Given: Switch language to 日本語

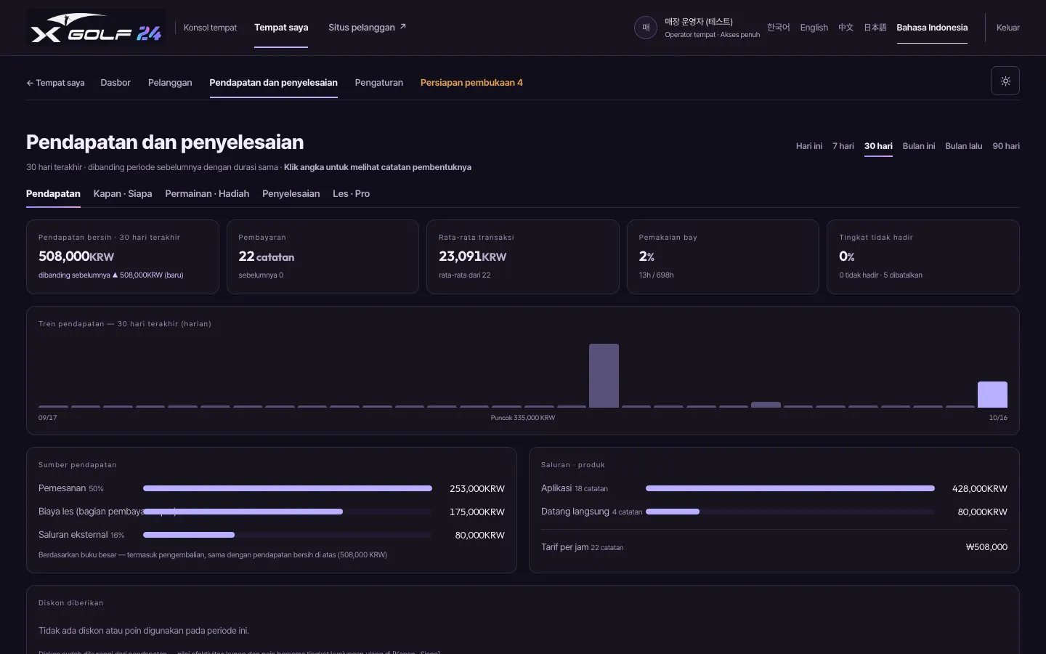Looking at the screenshot, I should point(875,28).
